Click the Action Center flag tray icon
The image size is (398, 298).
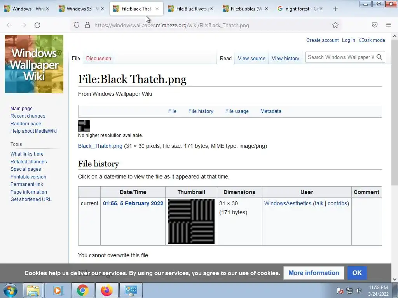[340, 291]
